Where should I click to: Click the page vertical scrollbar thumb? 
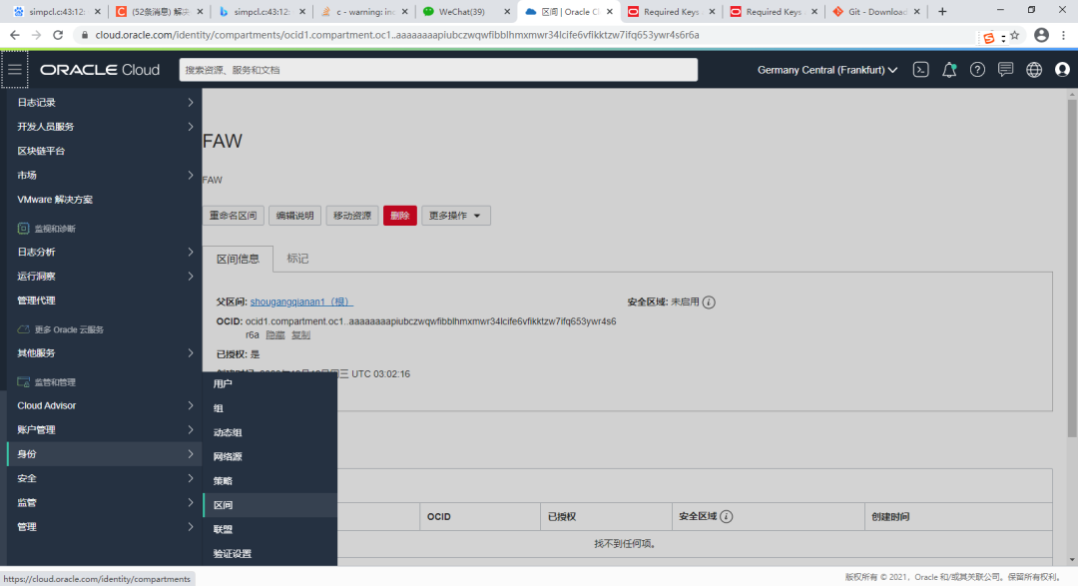pyautogui.click(x=1072, y=269)
